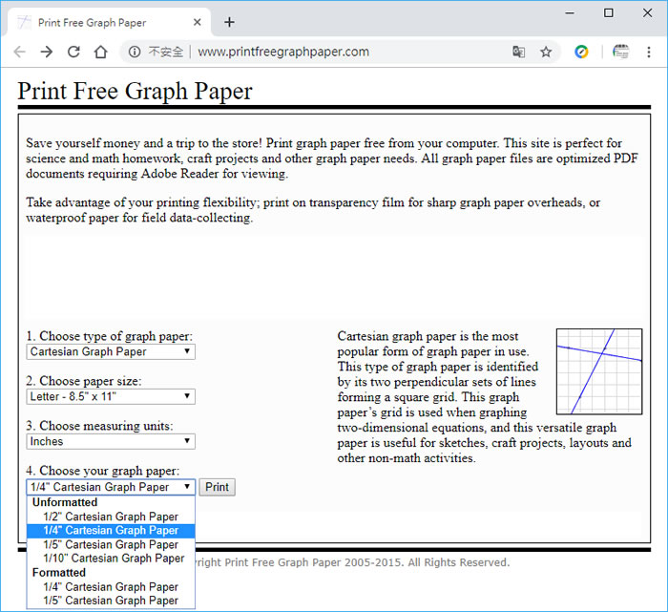Select the Print Free Graph Paper tab
The height and width of the screenshot is (612, 668).
[x=107, y=22]
